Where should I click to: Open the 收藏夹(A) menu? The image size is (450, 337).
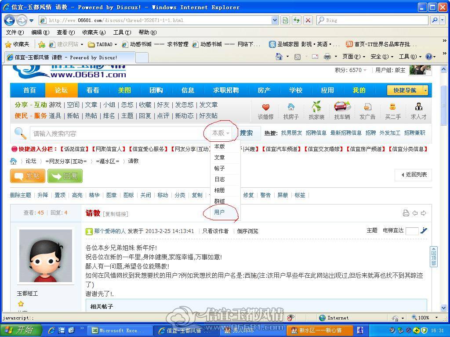click(x=94, y=32)
